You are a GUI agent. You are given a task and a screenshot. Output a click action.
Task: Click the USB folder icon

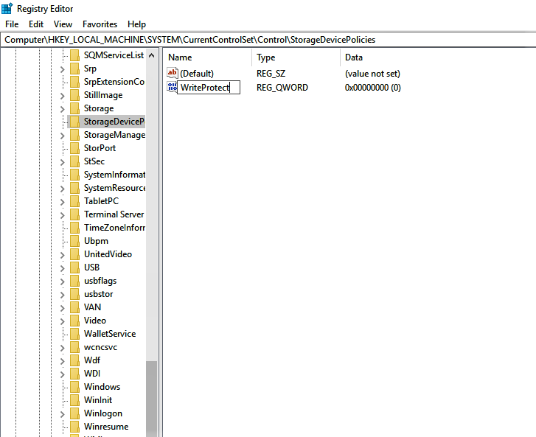point(75,268)
